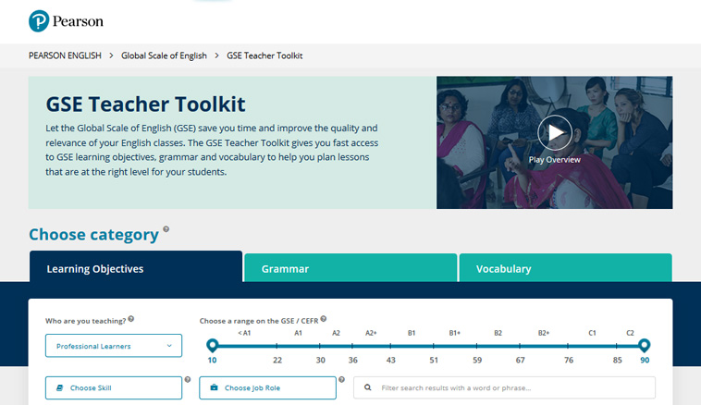
Task: Click the 43 value under the slider
Action: click(x=391, y=360)
